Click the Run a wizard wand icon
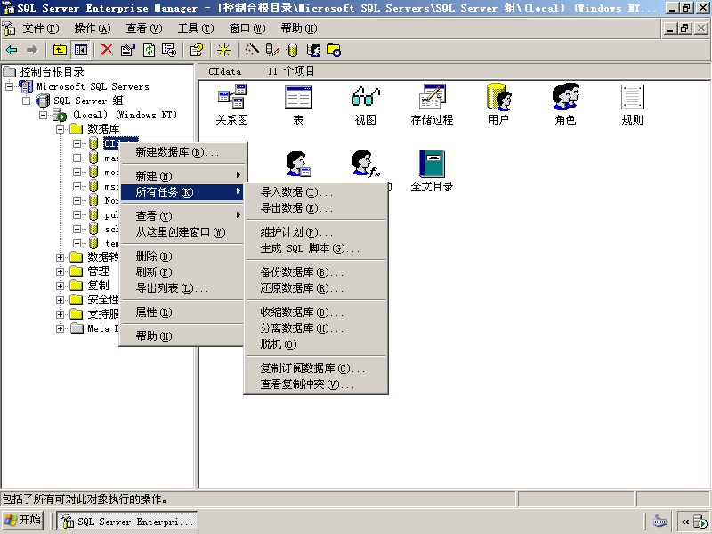712x534 pixels. 251,50
